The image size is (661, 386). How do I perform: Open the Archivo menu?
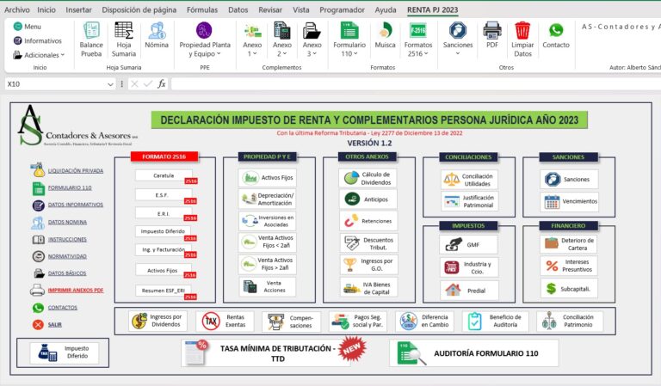17,9
